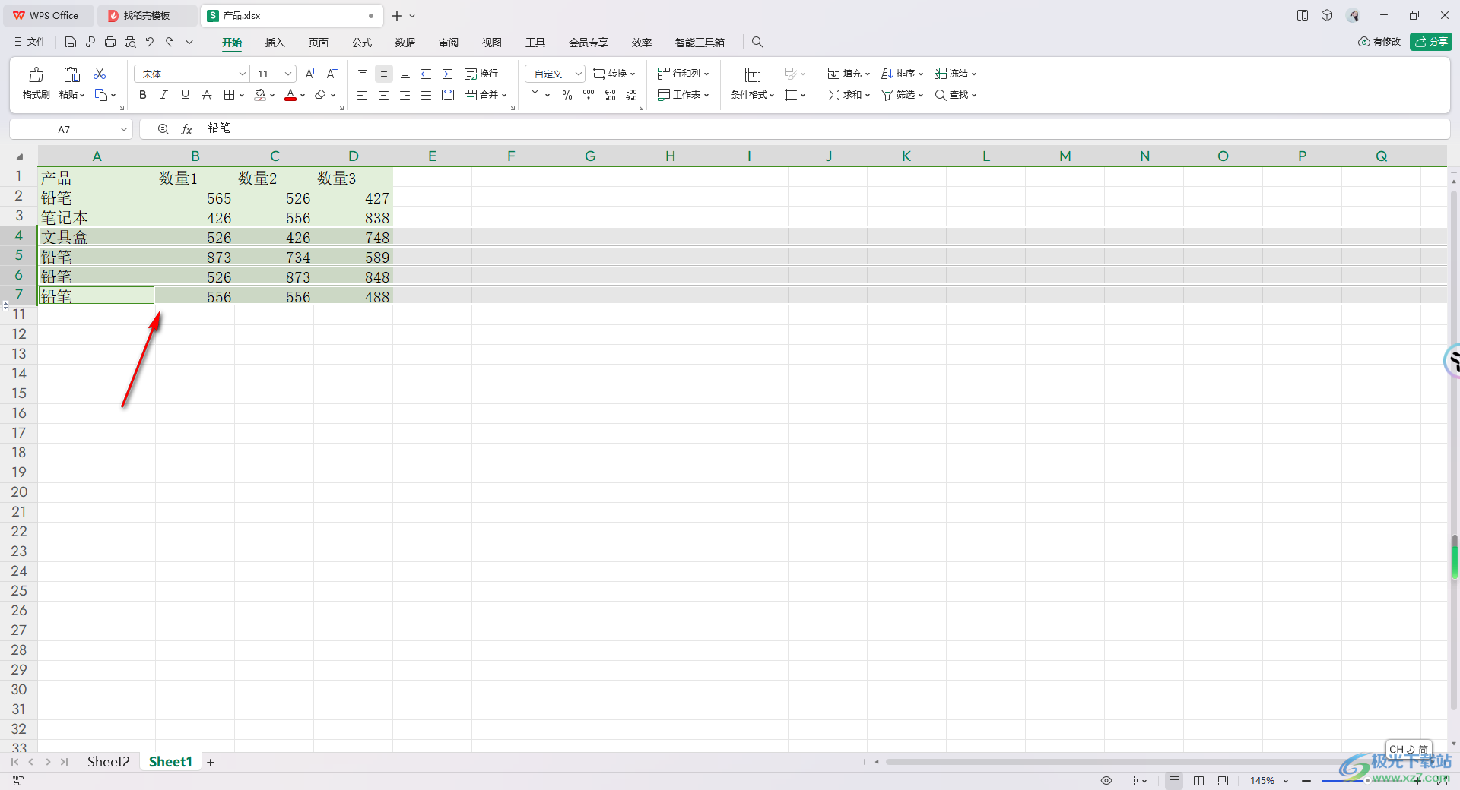Open the 数据 Data ribbon tab

pos(405,43)
